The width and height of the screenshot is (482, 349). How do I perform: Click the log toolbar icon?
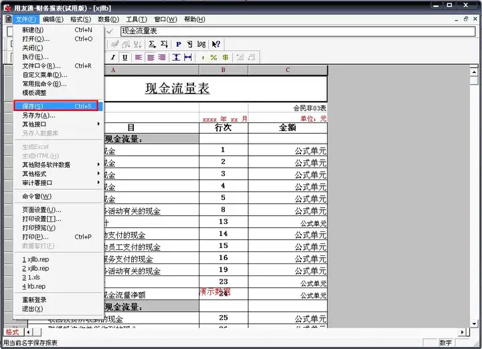(202, 44)
